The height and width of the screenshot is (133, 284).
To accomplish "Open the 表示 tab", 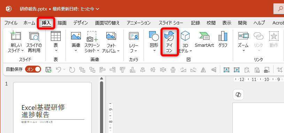I will [227, 23].
